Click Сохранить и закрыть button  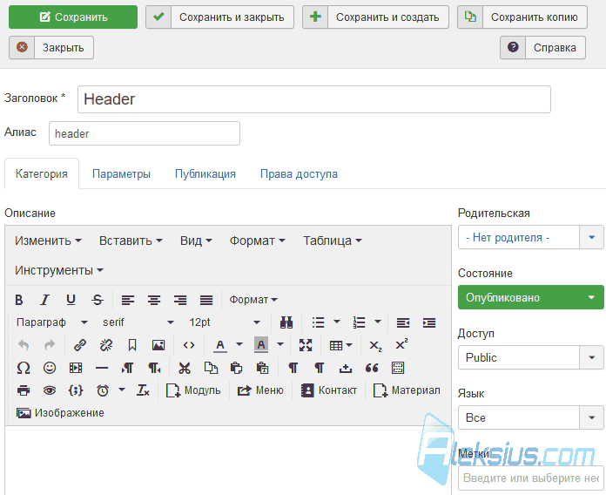[219, 17]
